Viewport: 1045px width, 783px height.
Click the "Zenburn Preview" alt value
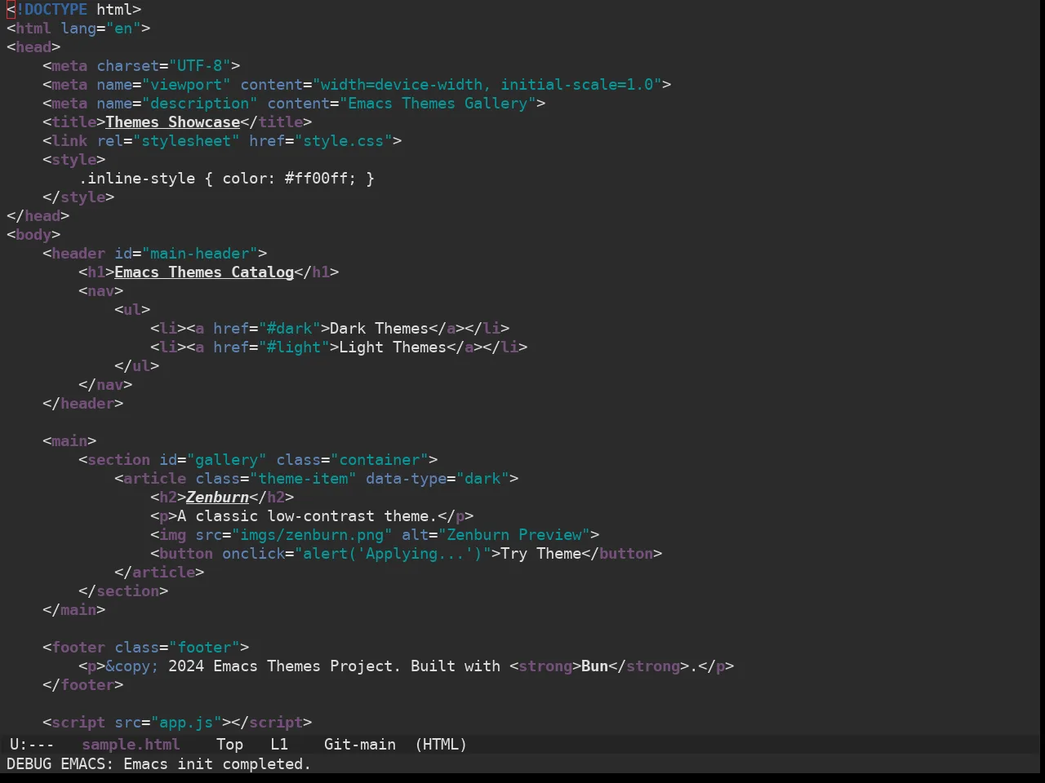point(514,535)
